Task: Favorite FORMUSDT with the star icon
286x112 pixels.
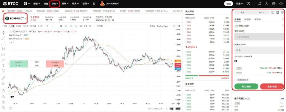Action: point(3,18)
